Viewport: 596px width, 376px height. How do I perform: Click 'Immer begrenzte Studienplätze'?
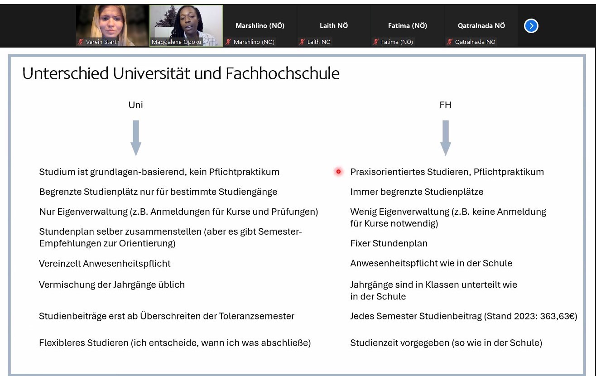pyautogui.click(x=417, y=192)
